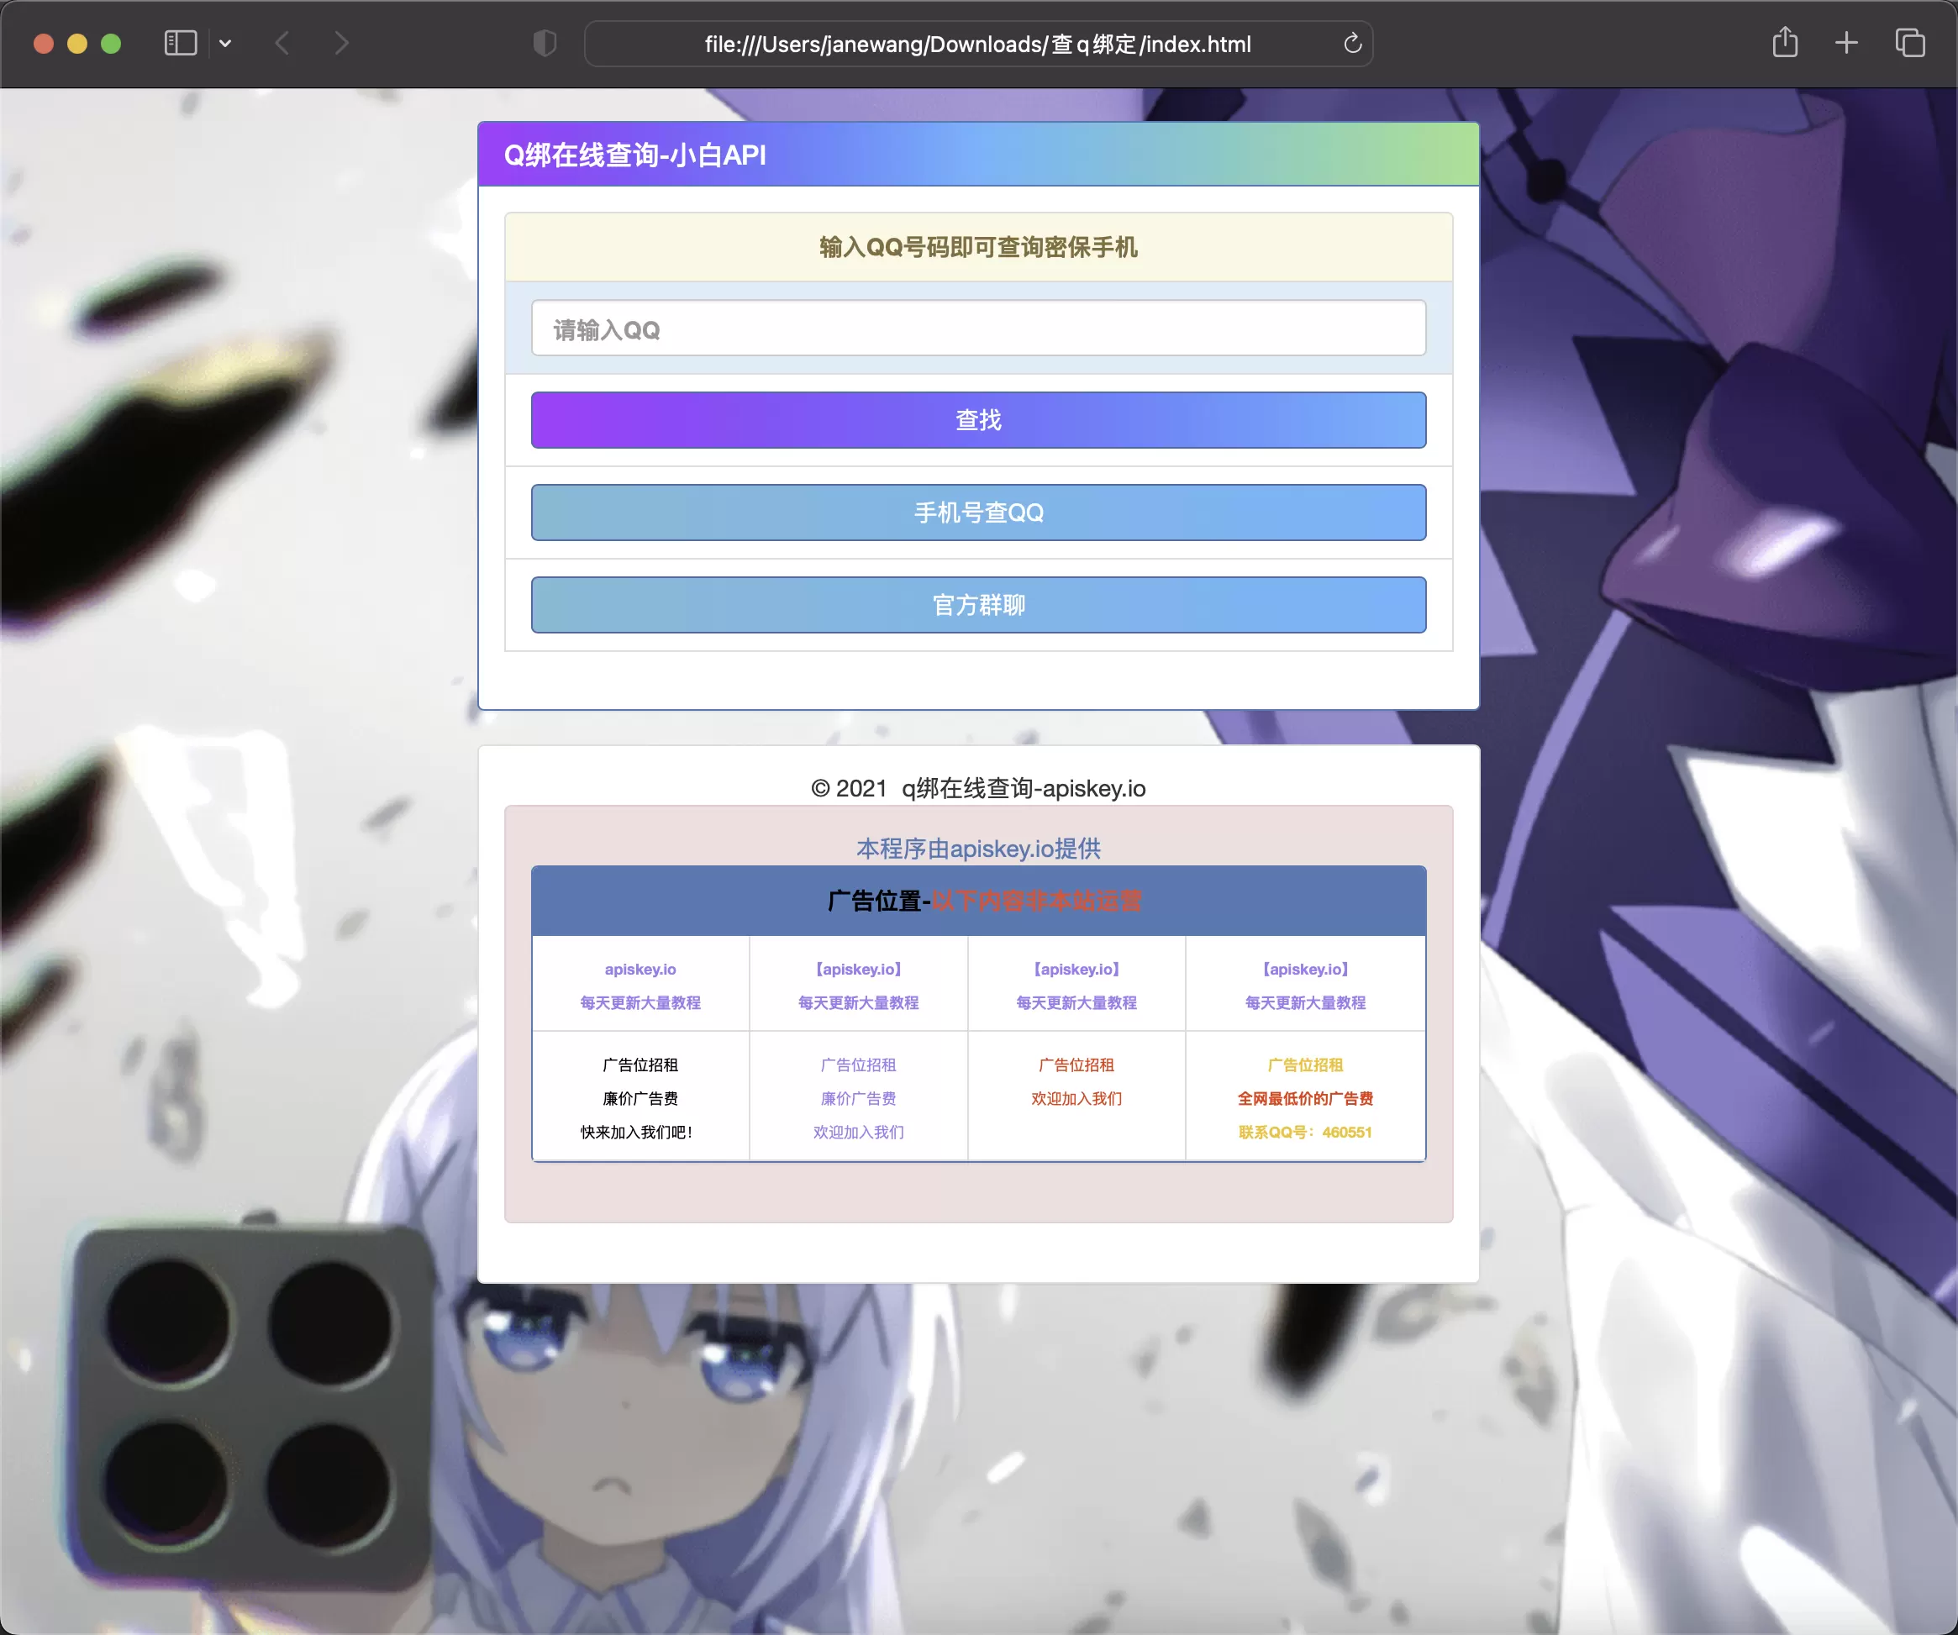This screenshot has height=1635, width=1958.
Task: Click the 联系QQ号：460551 text
Action: 1304,1132
